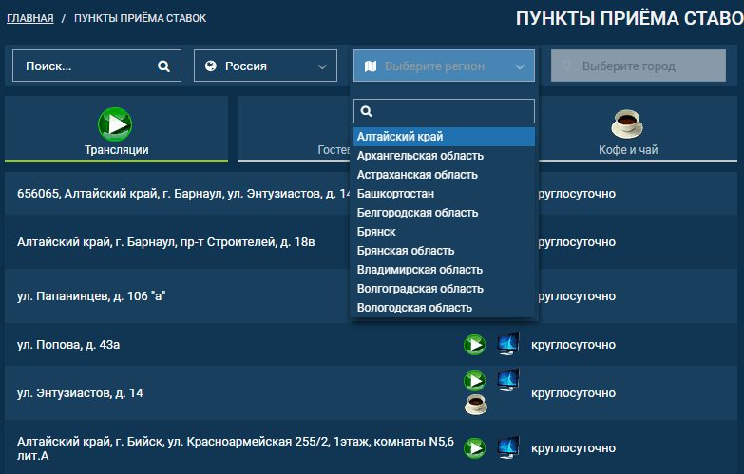Image resolution: width=744 pixels, height=474 pixels.
Task: Select Алтайский край from region list
Action: (444, 137)
